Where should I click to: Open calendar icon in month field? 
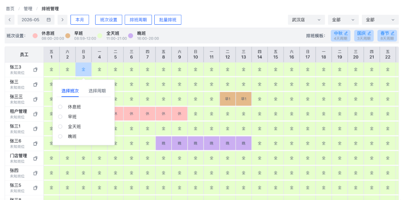(49, 20)
